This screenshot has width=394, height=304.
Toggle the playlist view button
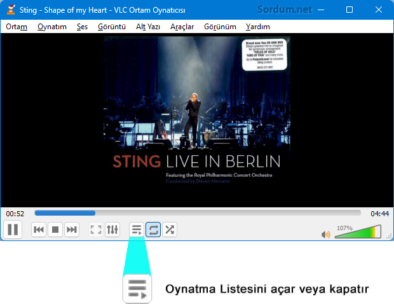click(137, 230)
